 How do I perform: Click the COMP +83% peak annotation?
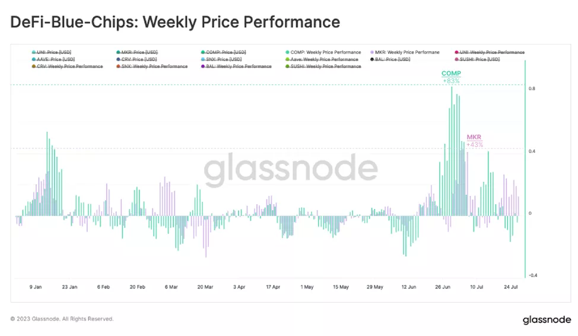(451, 77)
